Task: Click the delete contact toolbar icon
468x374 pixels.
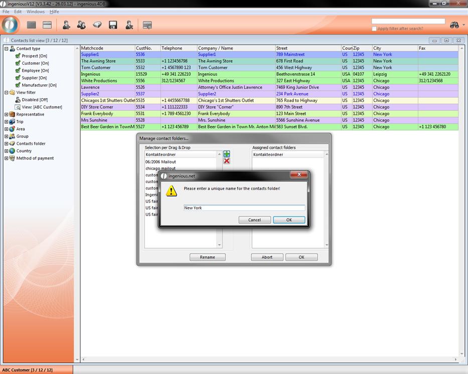Action: (x=129, y=25)
